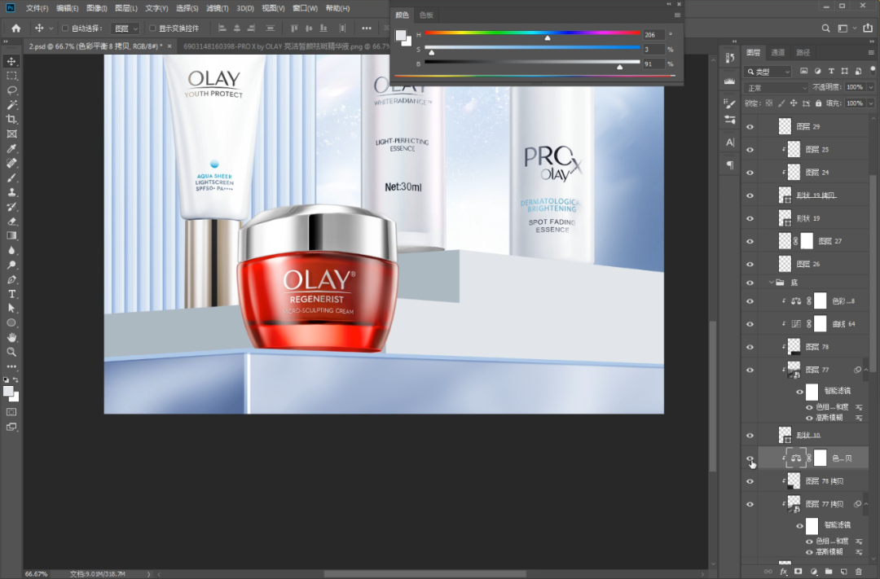Click the align top edges icon
This screenshot has width=880, height=579.
(295, 28)
